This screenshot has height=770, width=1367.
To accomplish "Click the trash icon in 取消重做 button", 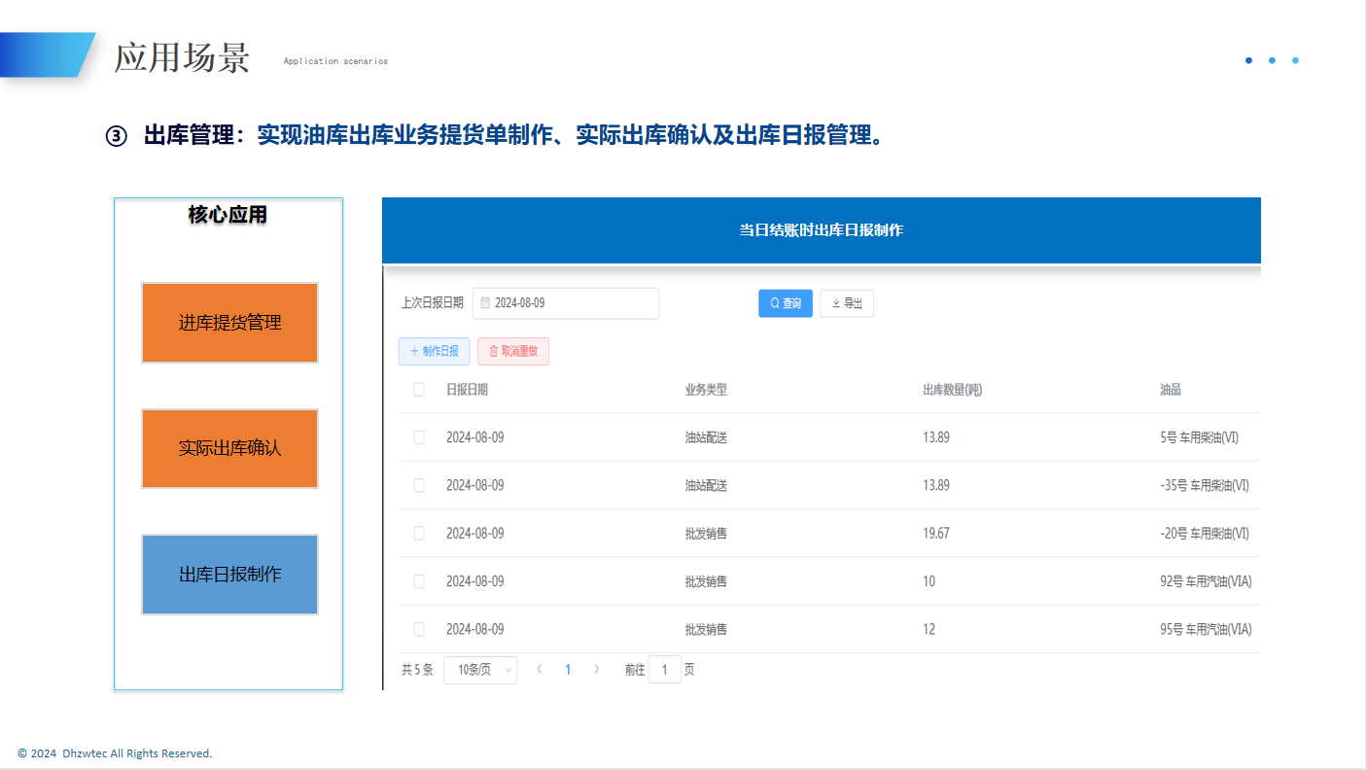I will [x=494, y=351].
